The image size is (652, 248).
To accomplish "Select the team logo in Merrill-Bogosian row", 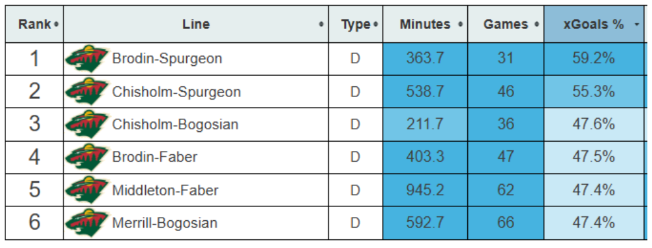I will [x=87, y=223].
